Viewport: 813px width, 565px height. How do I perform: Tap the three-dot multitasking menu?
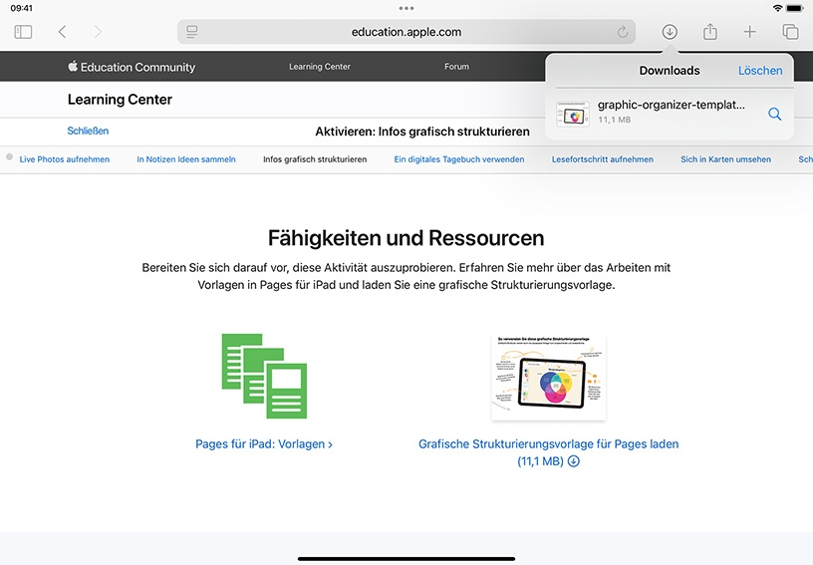pyautogui.click(x=406, y=8)
